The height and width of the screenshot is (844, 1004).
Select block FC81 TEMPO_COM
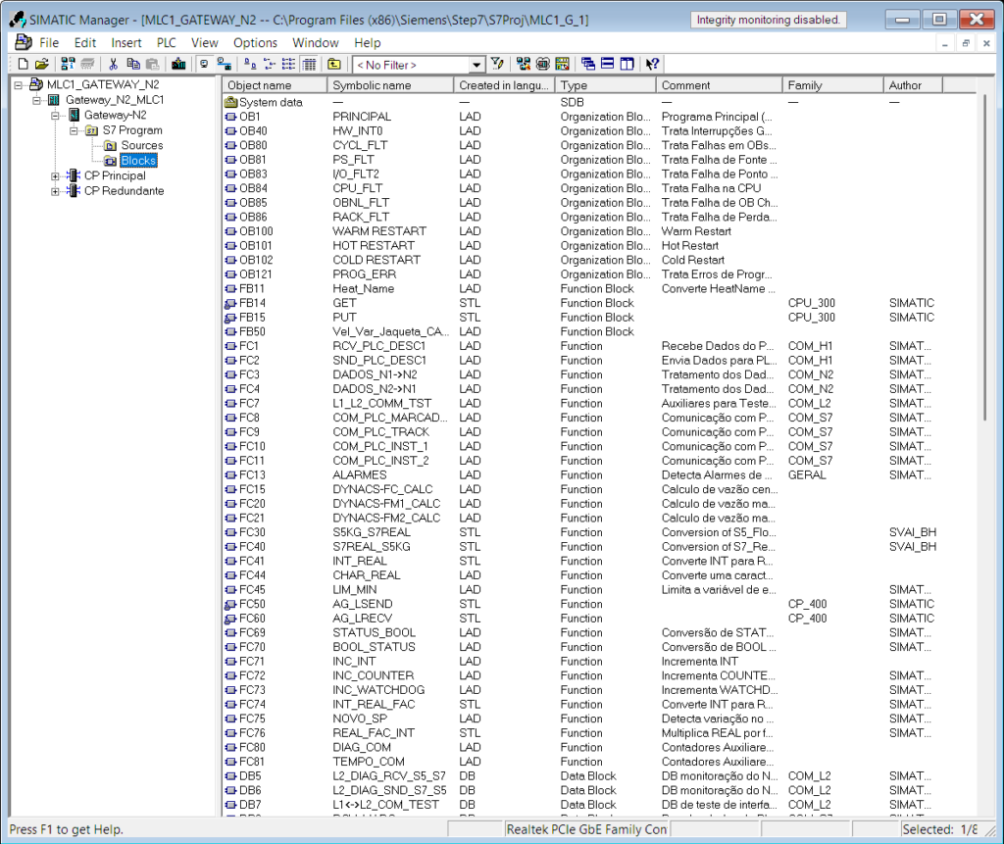click(252, 762)
